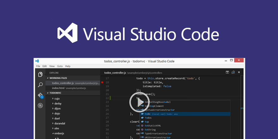278x139 pixels.
Task: Click the todos_controller.js editor title
Action: 115,73
